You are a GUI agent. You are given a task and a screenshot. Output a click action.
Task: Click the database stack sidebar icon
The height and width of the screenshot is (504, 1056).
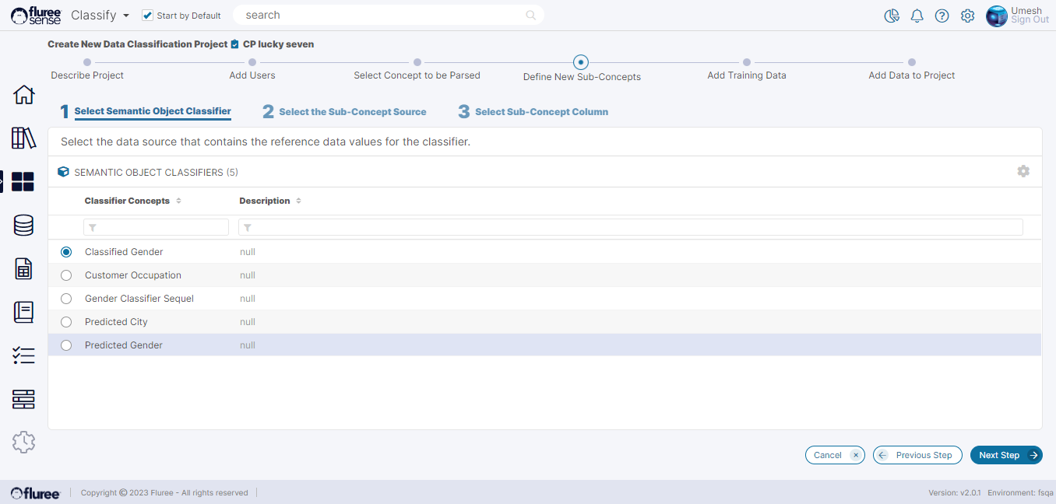pos(24,226)
